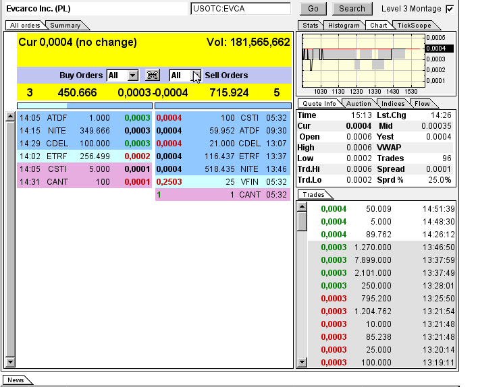Open the Flow tab

422,103
